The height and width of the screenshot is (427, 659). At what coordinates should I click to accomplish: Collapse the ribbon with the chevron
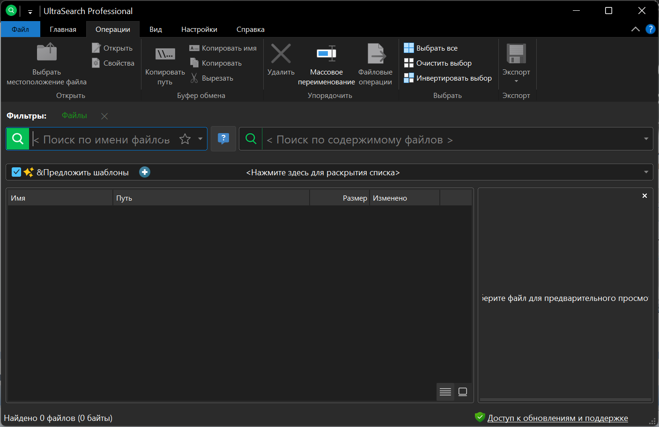click(636, 29)
